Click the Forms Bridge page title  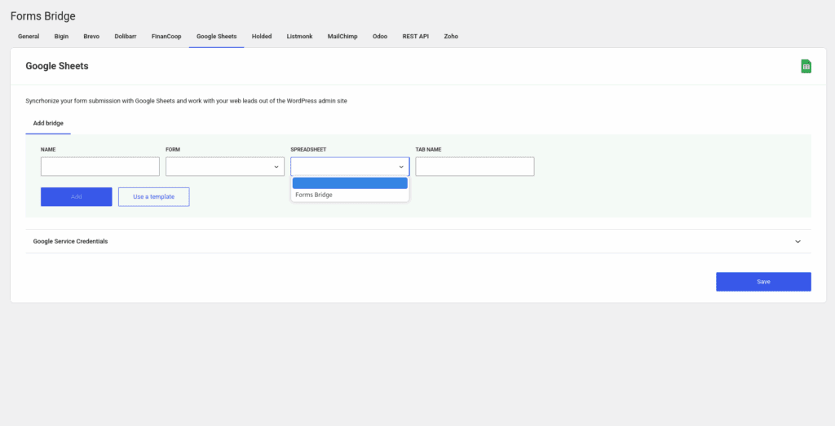pos(42,16)
